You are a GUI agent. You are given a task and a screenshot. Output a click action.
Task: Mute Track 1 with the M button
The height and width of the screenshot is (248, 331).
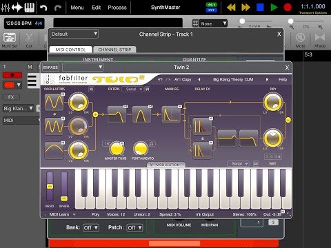coord(30,67)
